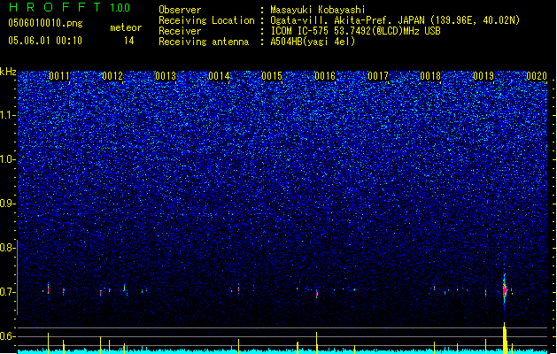Image resolution: width=557 pixels, height=354 pixels.
Task: Click the kHz axis unit label
Action: pos(8,72)
